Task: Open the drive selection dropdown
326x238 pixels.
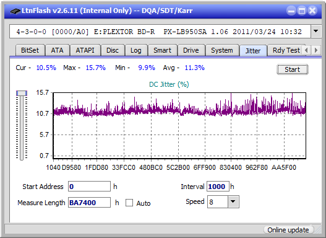Action: [316, 32]
